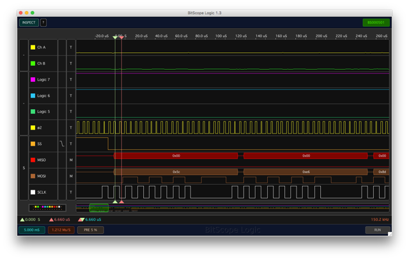Click the Ch B green channel swatch
The height and width of the screenshot is (260, 409).
(33, 63)
